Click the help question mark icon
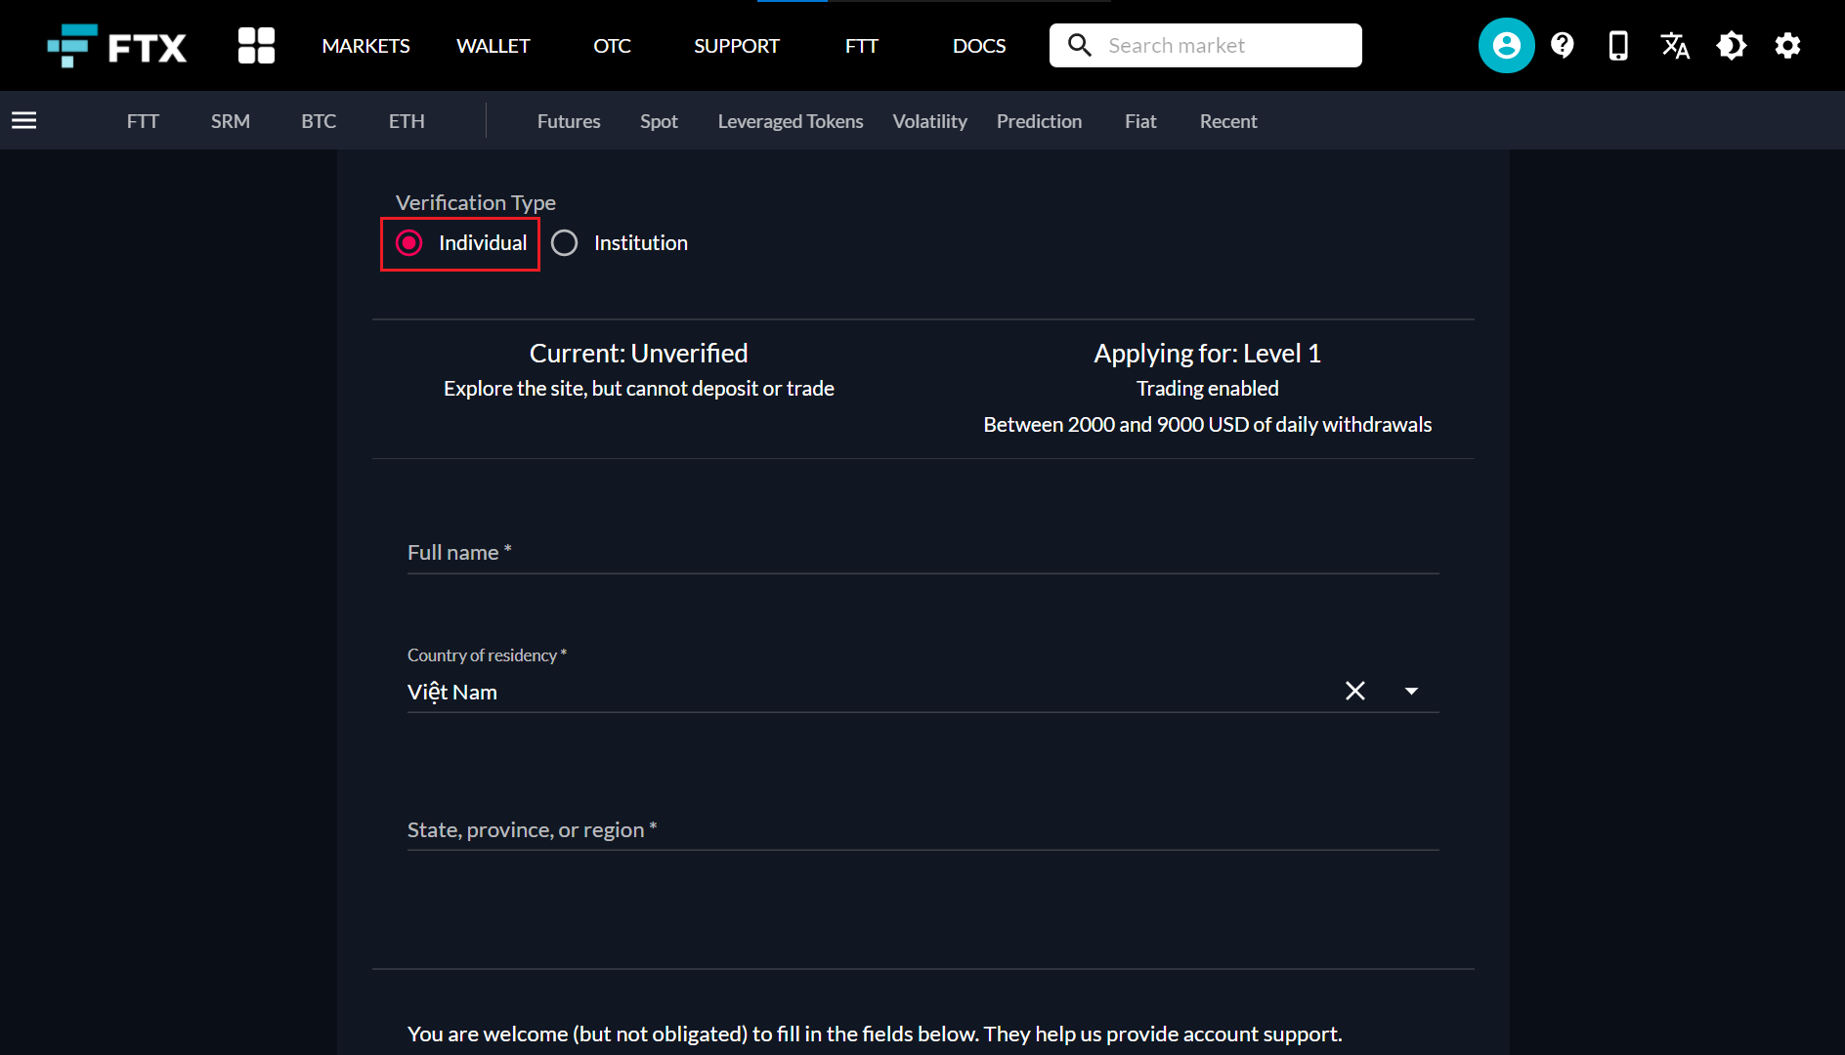 1563,46
